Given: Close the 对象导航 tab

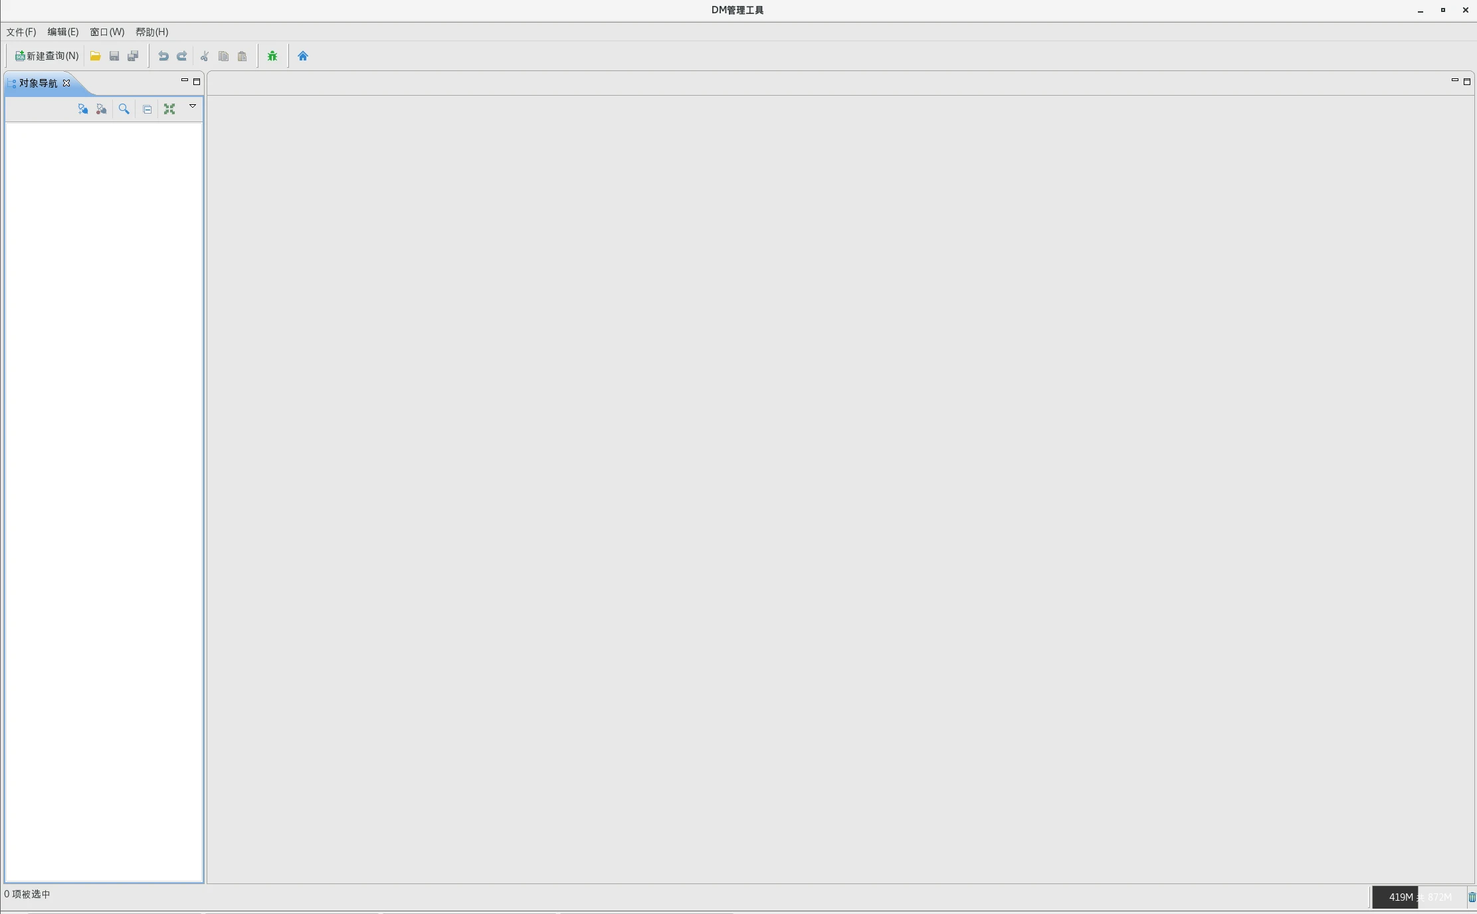Looking at the screenshot, I should pos(66,83).
